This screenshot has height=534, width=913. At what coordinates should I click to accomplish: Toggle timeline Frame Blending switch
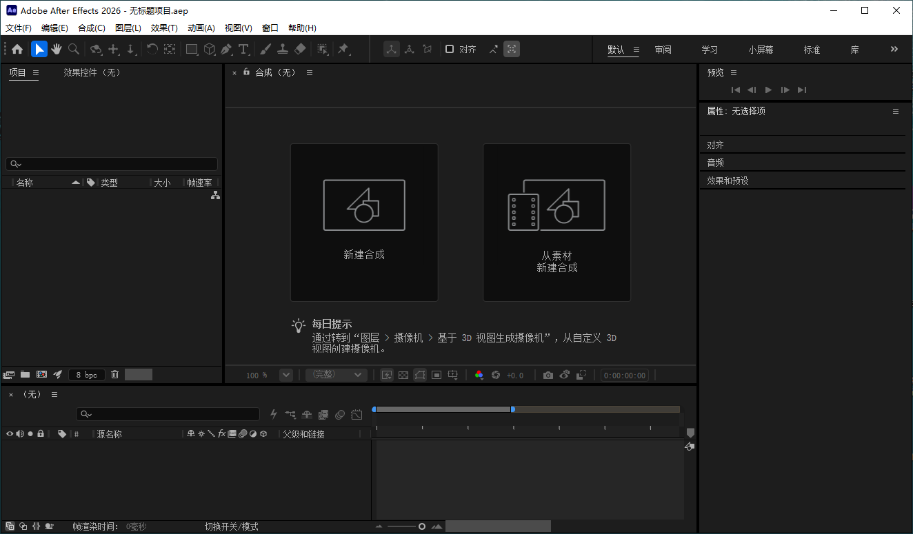(x=323, y=414)
